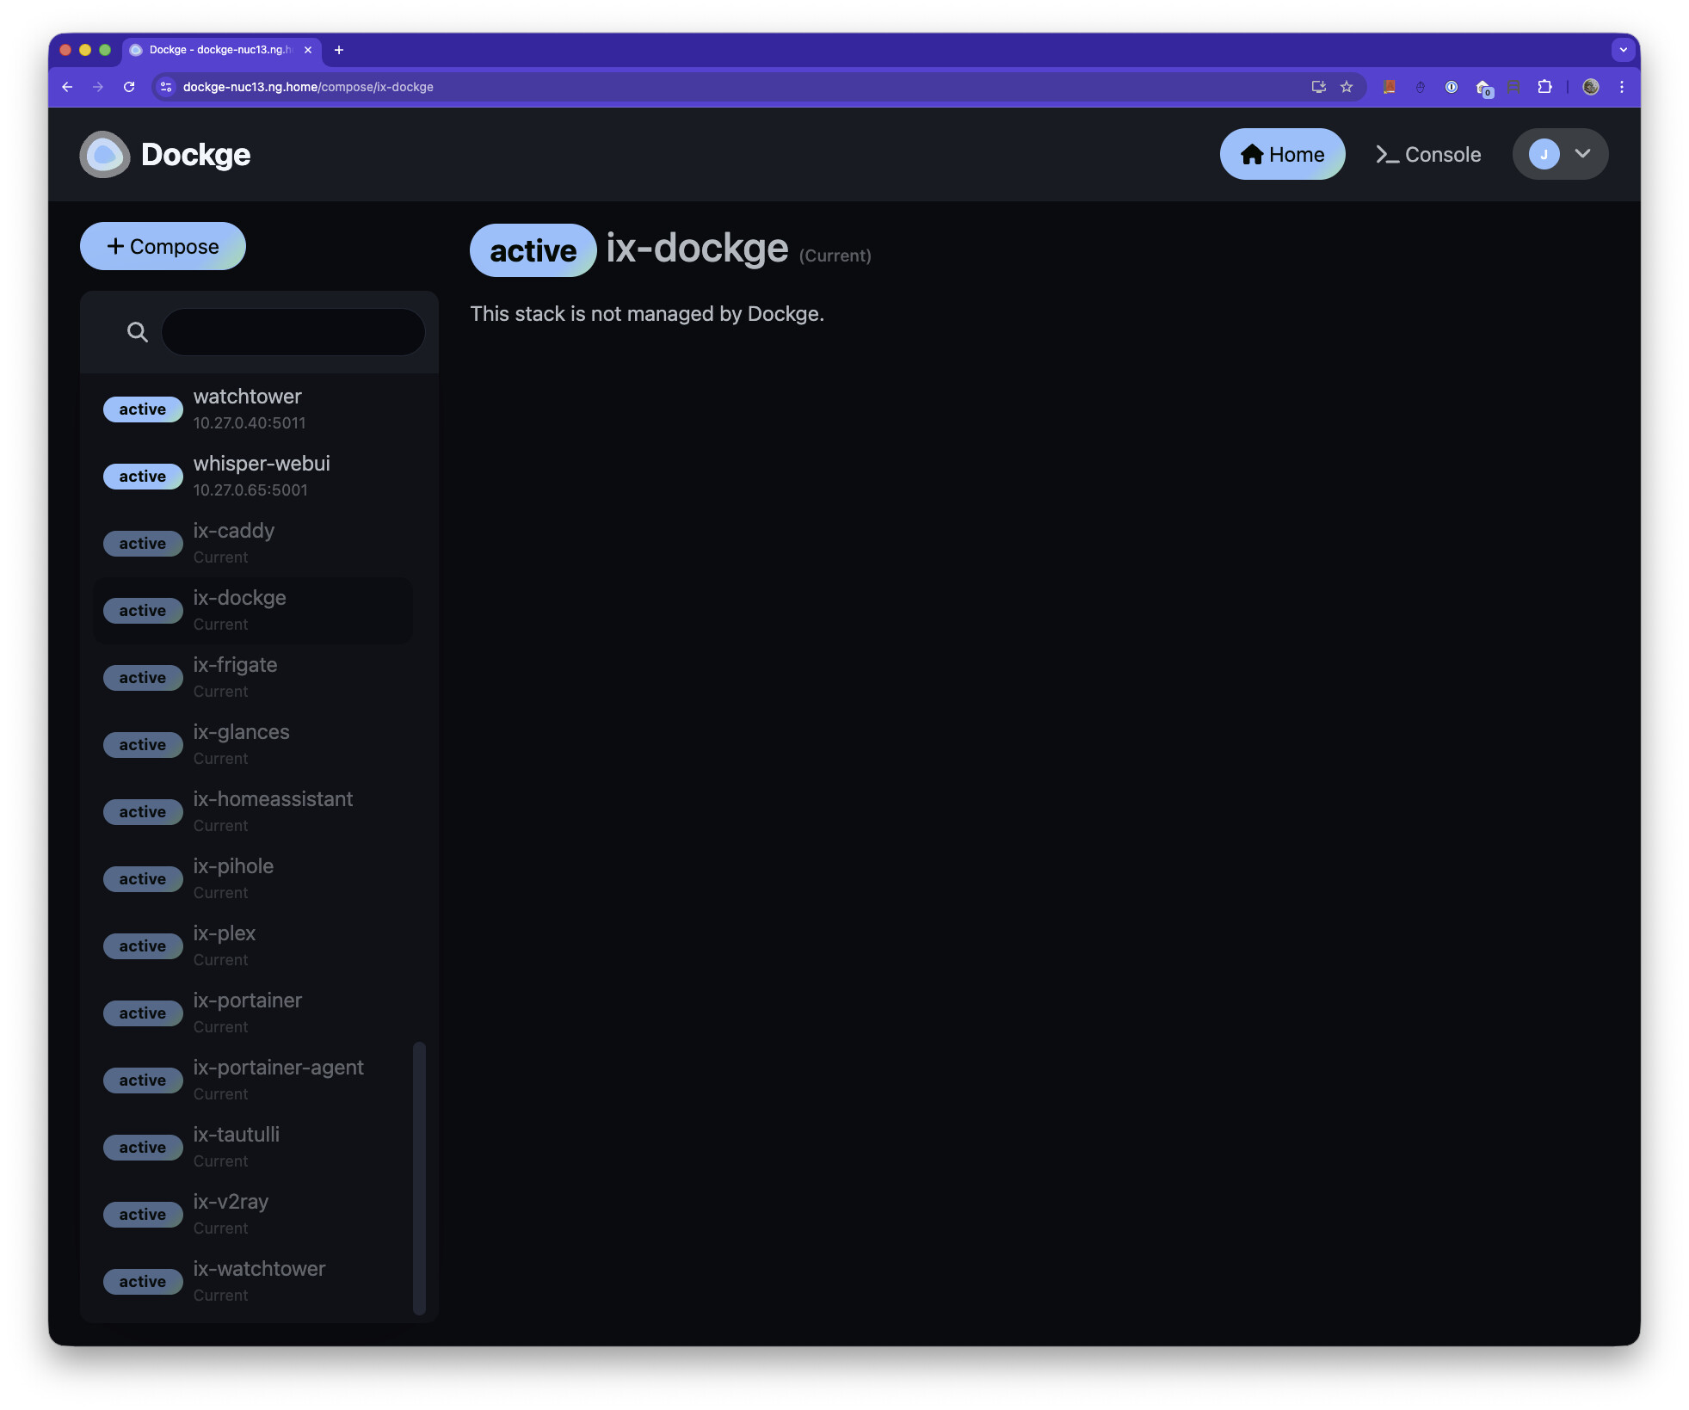Viewport: 1689px width, 1410px height.
Task: Bookmark this page with star icon
Action: pyautogui.click(x=1347, y=87)
